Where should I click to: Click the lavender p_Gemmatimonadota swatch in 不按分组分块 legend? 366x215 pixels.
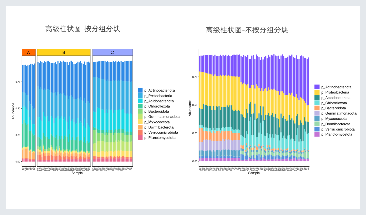pyautogui.click(x=317, y=113)
